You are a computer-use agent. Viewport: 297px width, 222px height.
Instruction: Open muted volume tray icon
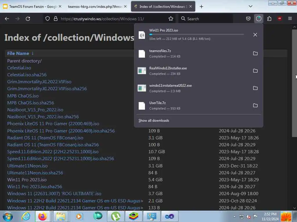coord(248,217)
